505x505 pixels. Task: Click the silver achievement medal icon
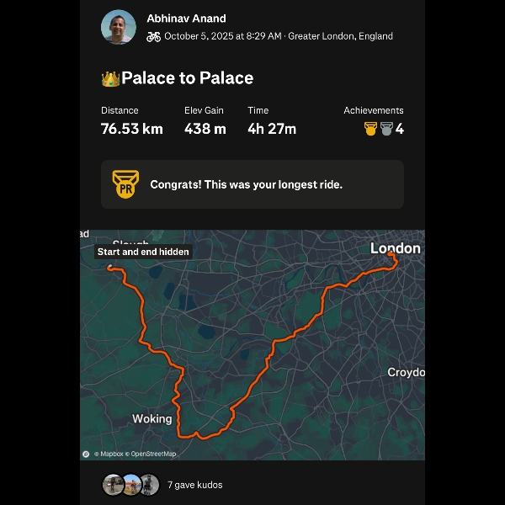(x=386, y=129)
